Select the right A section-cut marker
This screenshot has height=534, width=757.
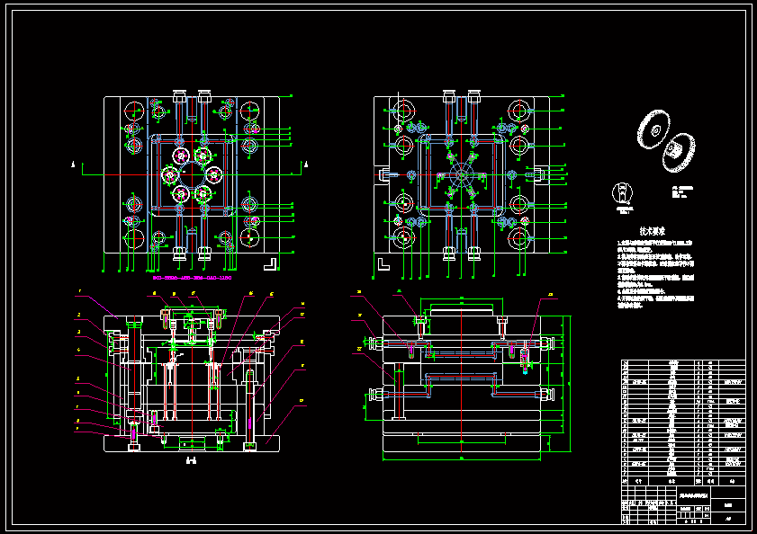(x=306, y=165)
